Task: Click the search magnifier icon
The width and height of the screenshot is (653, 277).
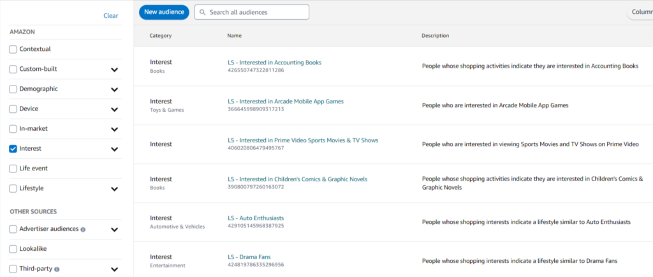Action: (202, 12)
